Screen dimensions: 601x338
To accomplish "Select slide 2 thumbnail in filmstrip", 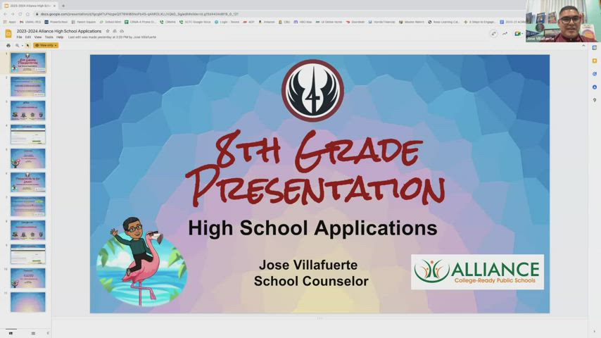I will click(x=28, y=87).
